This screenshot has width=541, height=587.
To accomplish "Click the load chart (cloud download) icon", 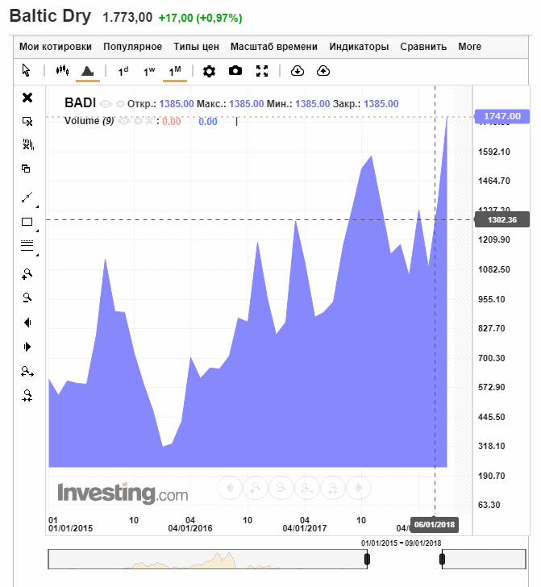I will click(297, 71).
